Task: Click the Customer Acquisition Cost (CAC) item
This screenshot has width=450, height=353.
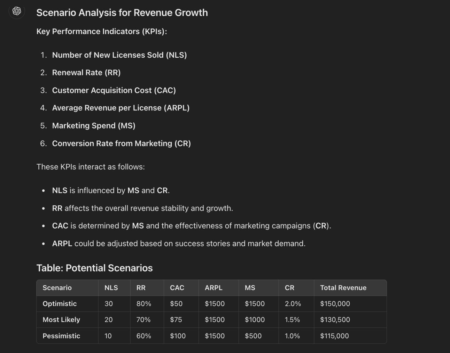Action: [114, 90]
